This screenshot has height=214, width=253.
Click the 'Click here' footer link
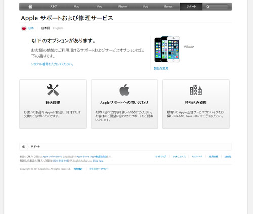click(98, 161)
